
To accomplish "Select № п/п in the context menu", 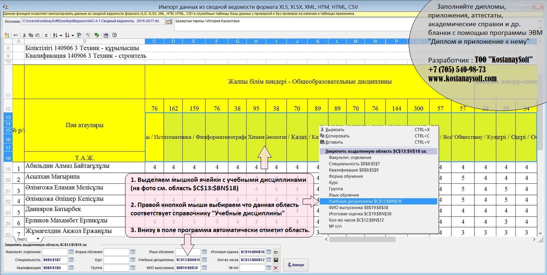I will click(x=378, y=226).
